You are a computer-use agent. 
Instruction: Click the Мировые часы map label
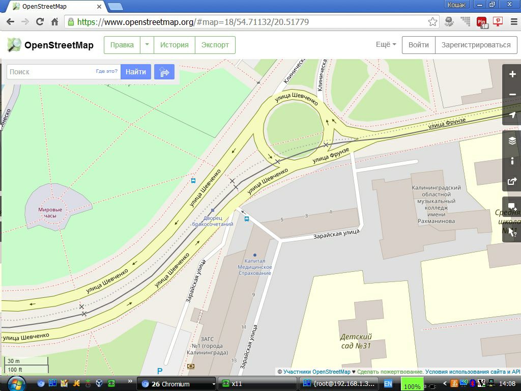50,213
